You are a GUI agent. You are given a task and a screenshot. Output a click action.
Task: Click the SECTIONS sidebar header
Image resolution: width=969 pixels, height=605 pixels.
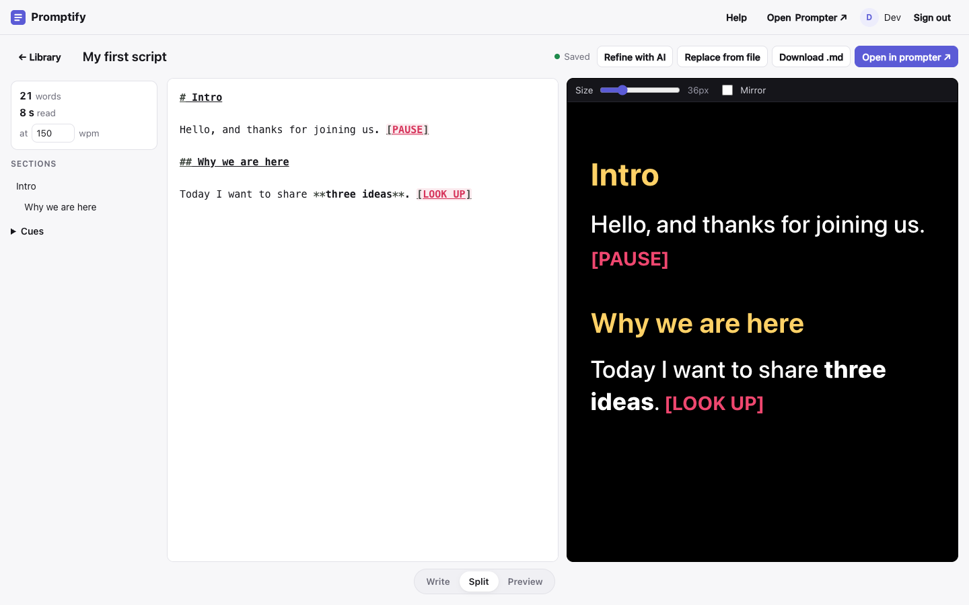[34, 164]
